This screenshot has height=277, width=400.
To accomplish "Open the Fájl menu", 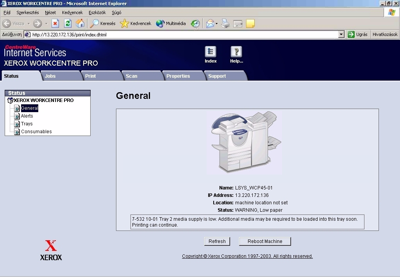I will (7, 13).
